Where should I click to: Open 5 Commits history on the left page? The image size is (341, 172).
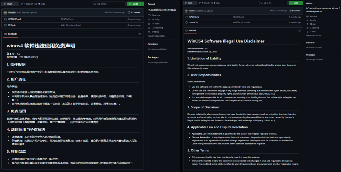coord(134,12)
